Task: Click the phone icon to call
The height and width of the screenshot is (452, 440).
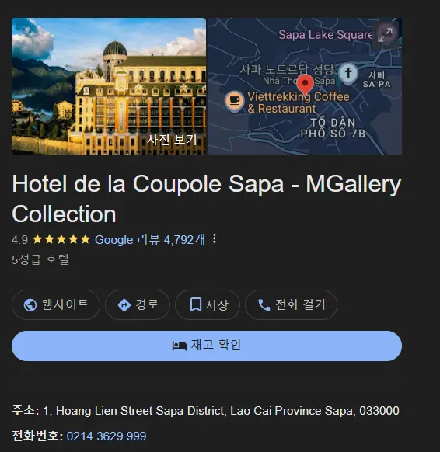Action: pos(264,305)
